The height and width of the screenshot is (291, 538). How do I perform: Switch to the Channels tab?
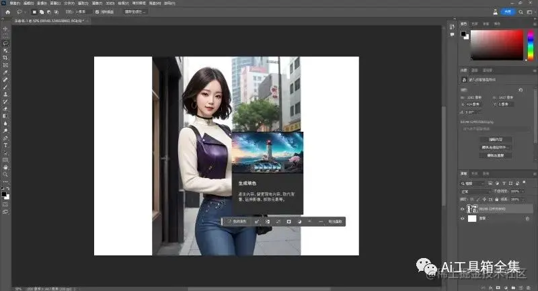pos(475,174)
